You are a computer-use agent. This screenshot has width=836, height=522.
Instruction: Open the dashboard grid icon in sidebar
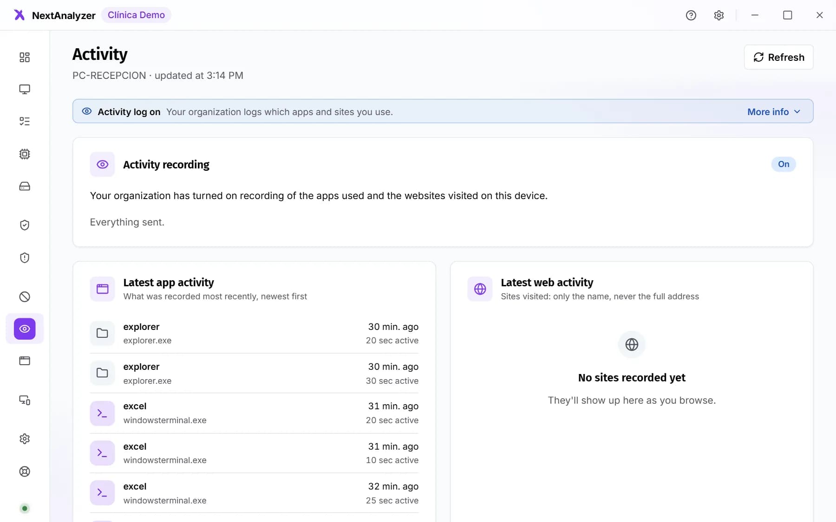[25, 57]
